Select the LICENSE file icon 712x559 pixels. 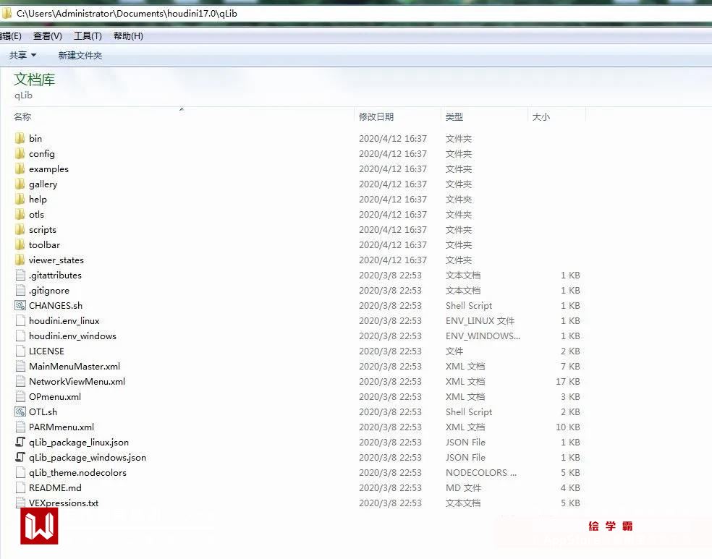(20, 351)
